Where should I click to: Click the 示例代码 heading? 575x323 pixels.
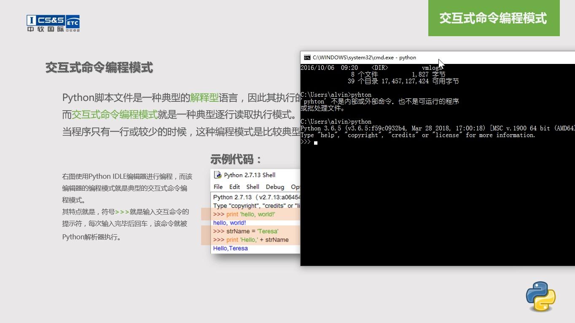point(236,159)
